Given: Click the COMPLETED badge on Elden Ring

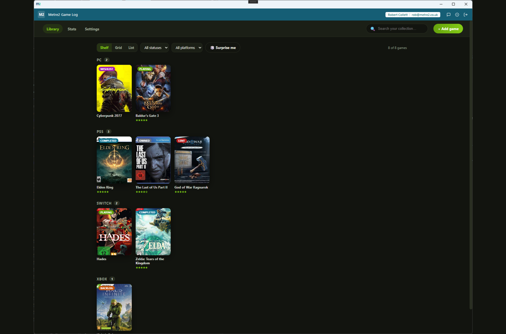Looking at the screenshot, I should pyautogui.click(x=108, y=141).
